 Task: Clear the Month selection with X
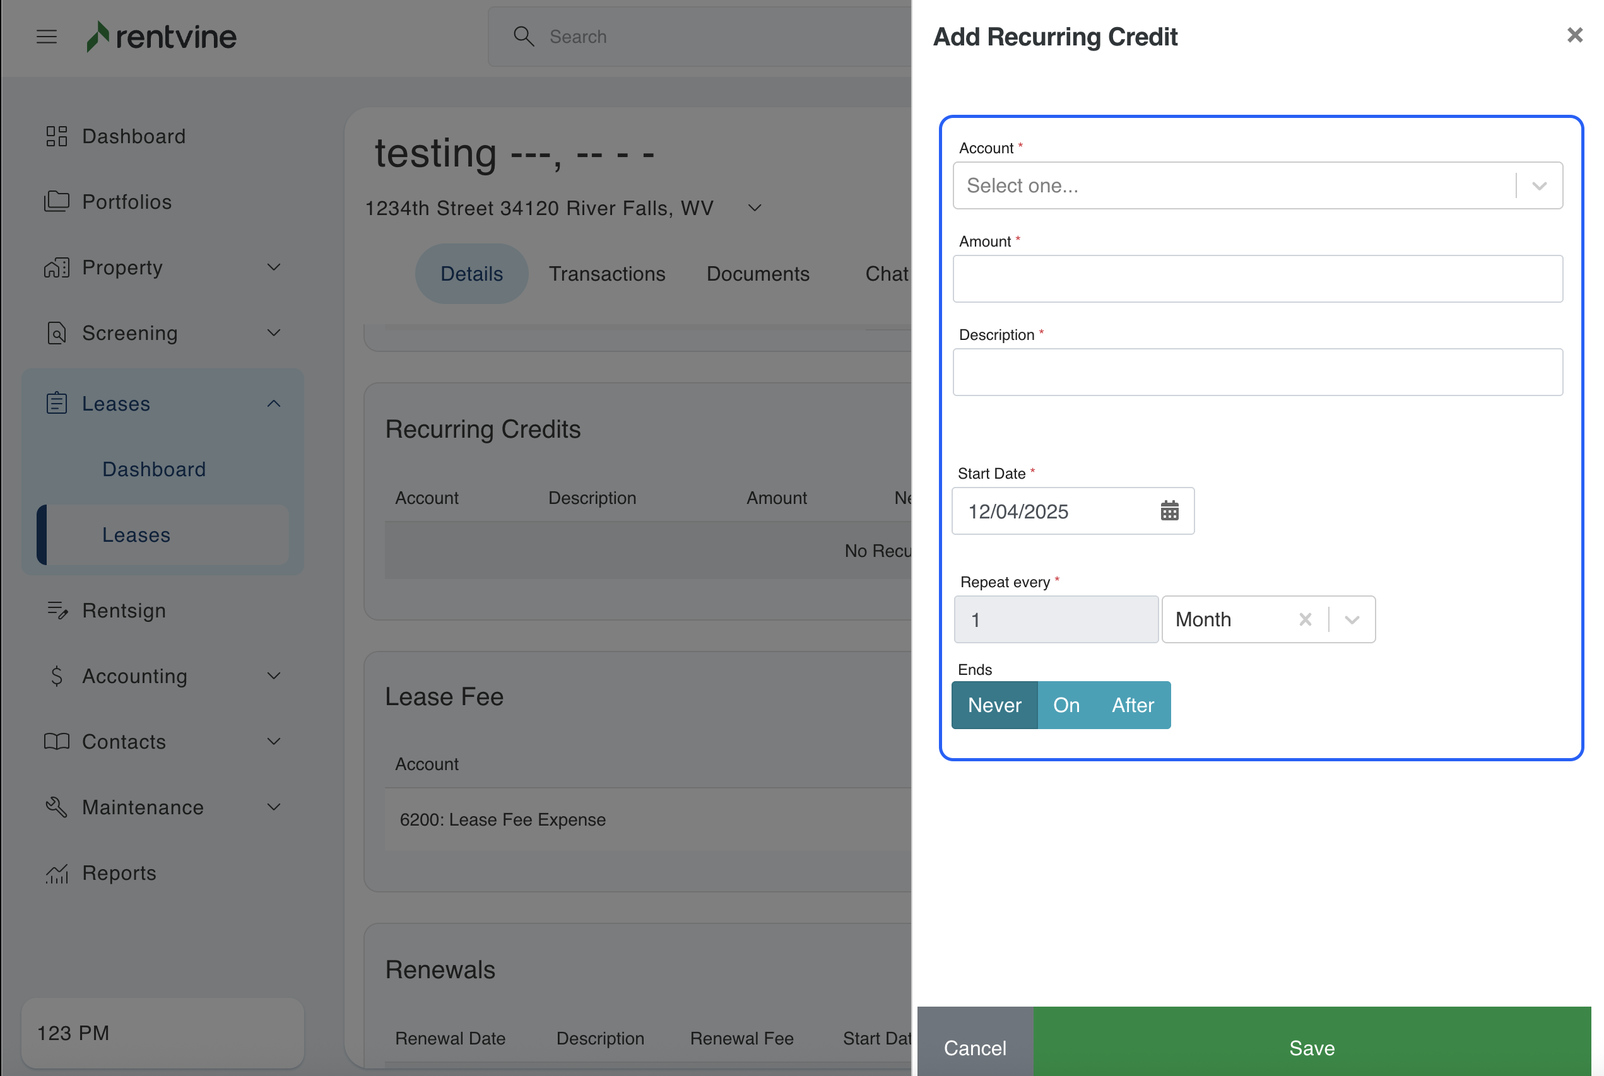pyautogui.click(x=1305, y=619)
